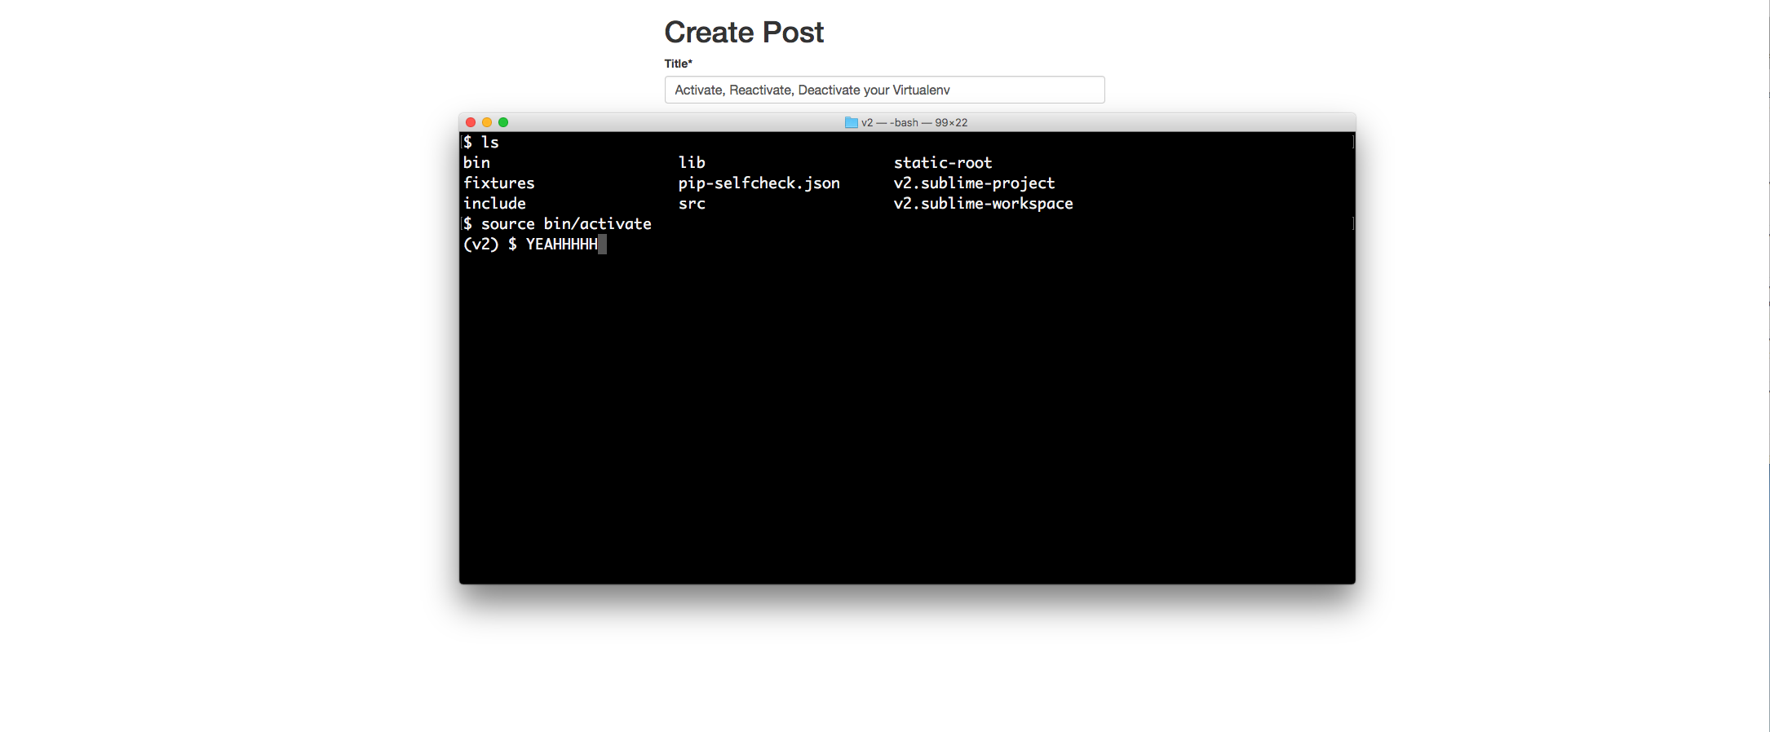Click 'pip-selfcheck.json' in the ls output
This screenshot has height=732, width=1770.
click(759, 183)
